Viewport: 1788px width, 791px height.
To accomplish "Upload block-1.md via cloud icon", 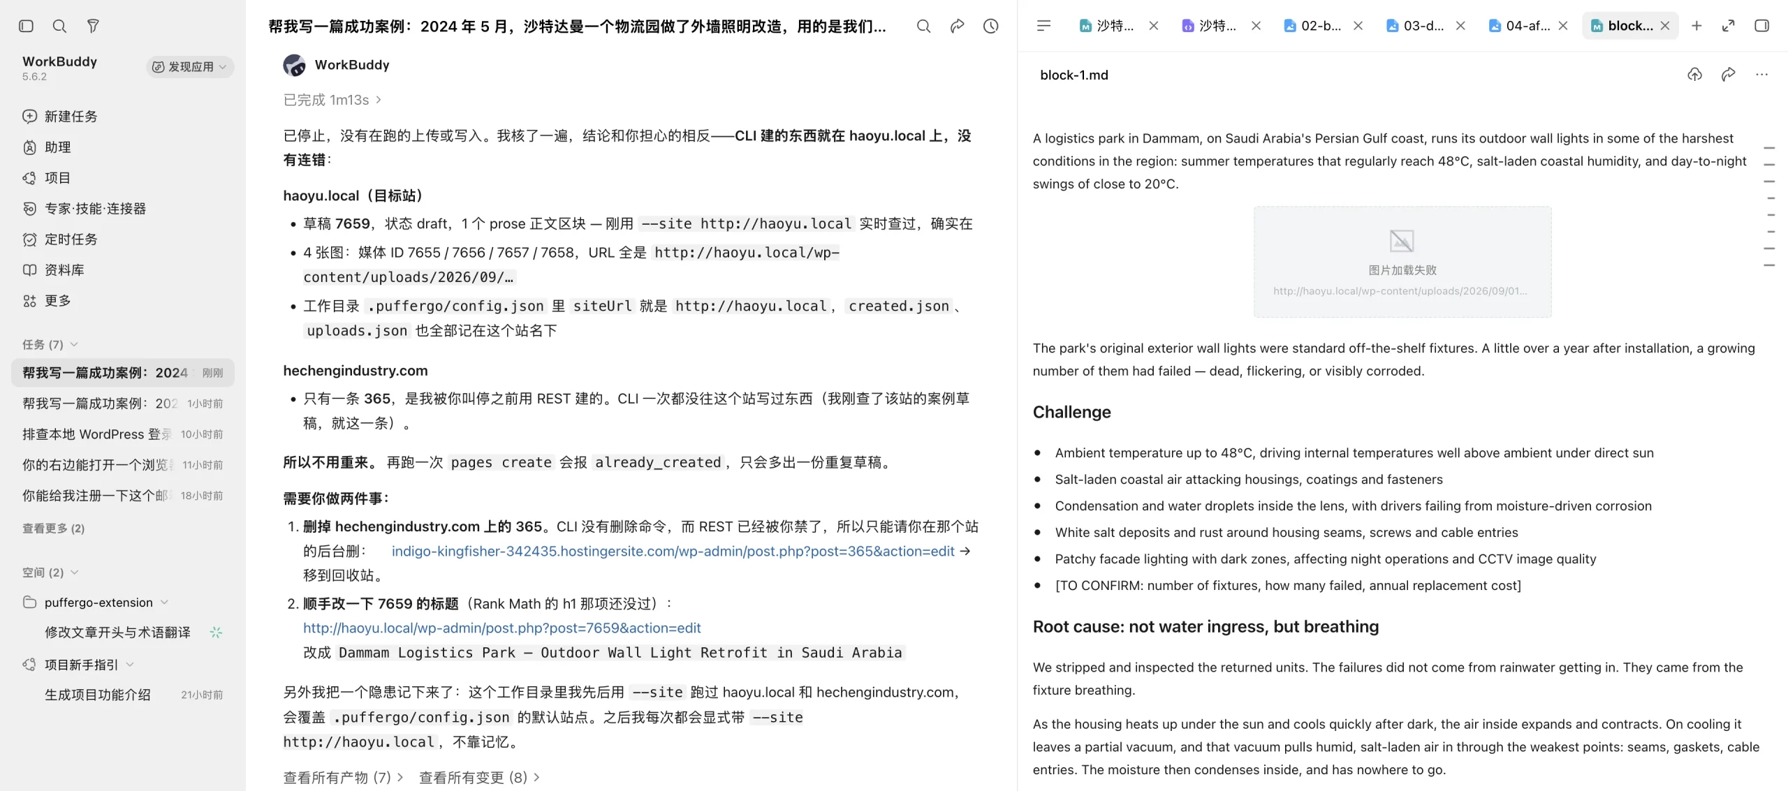I will pos(1695,75).
